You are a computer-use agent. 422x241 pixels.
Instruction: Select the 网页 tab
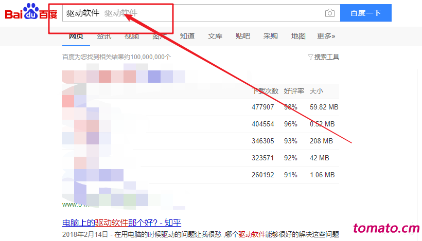click(76, 36)
